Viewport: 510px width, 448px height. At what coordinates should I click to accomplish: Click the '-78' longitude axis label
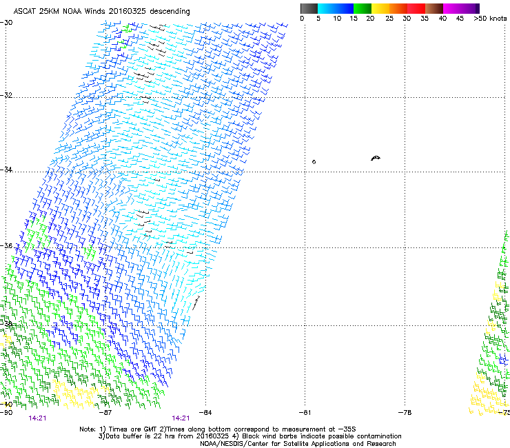click(x=405, y=413)
